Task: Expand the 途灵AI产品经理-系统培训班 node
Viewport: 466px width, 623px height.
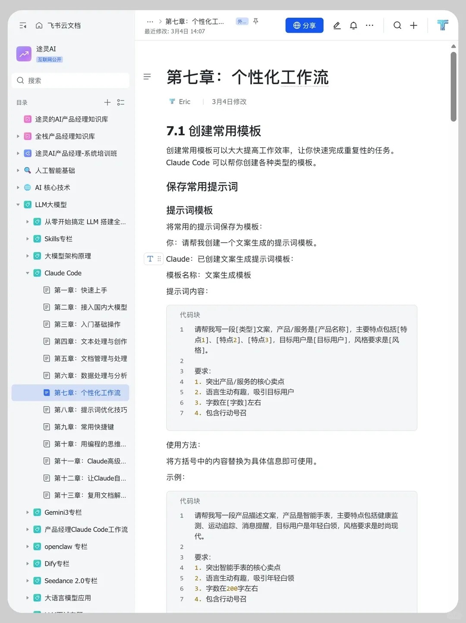Action: point(18,153)
